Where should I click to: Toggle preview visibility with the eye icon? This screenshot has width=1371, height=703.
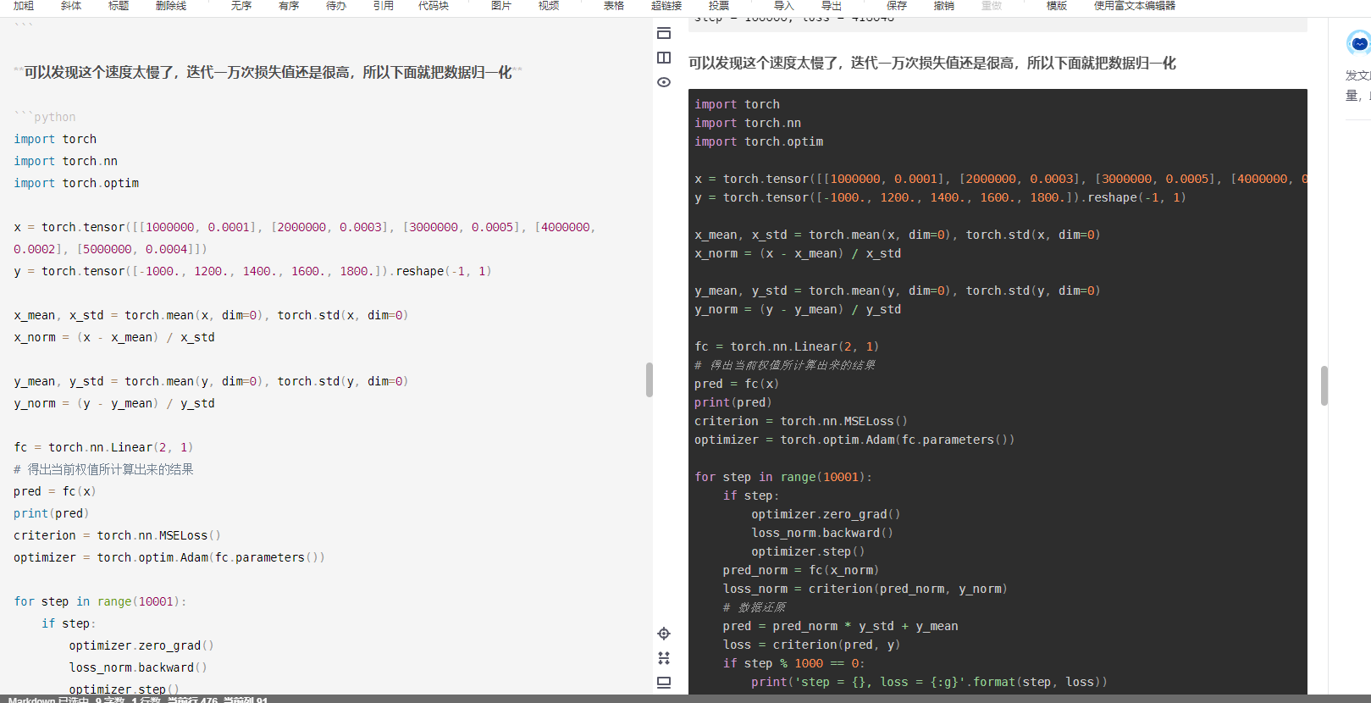pyautogui.click(x=664, y=82)
